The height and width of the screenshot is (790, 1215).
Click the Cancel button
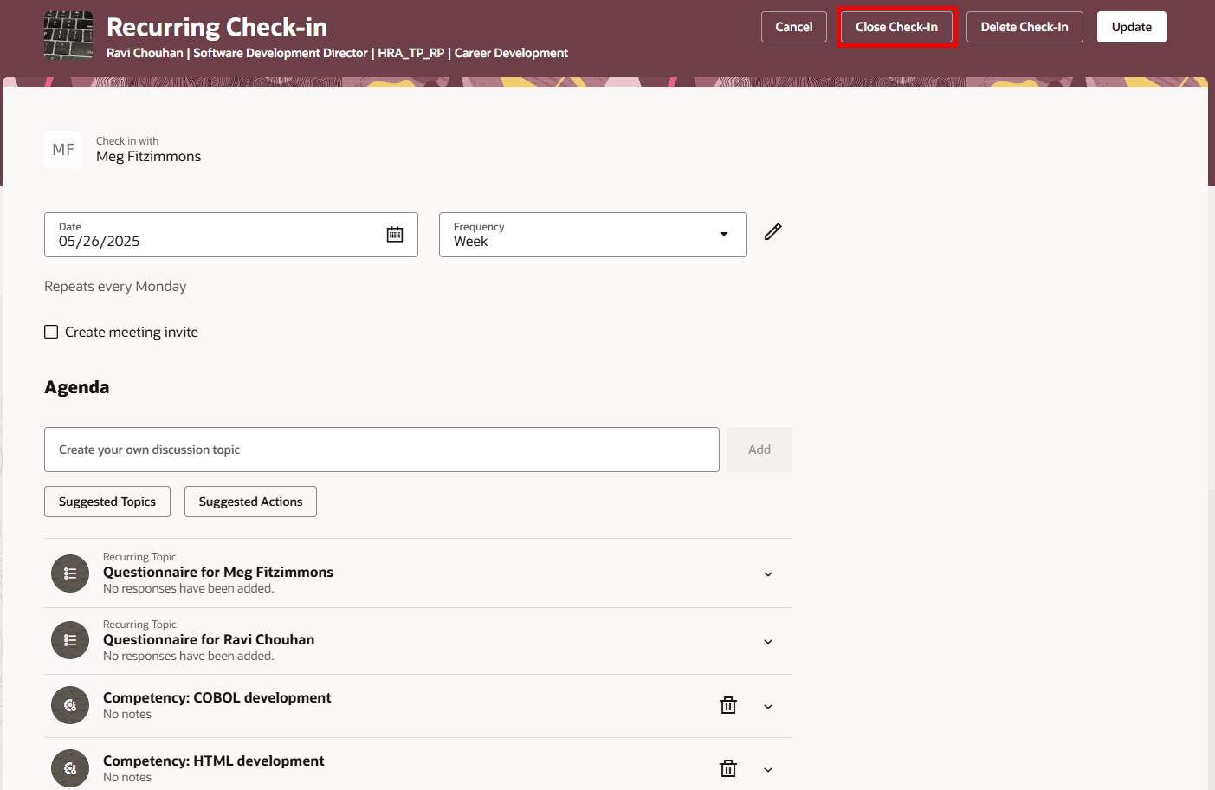794,27
